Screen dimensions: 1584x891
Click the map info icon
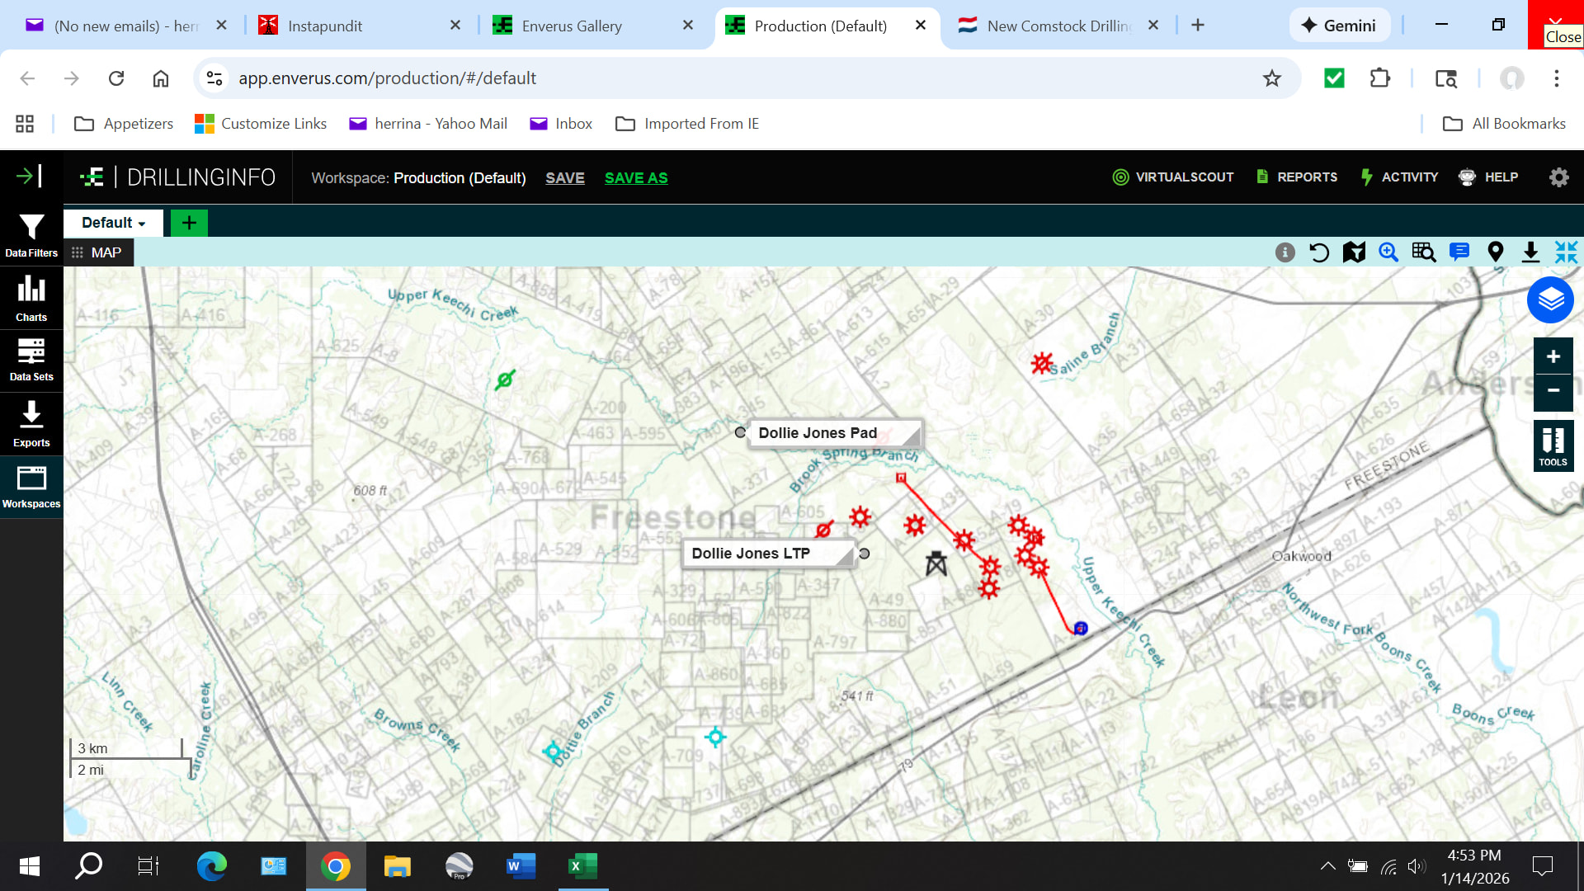pos(1285,252)
